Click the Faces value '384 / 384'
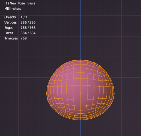 [28, 33]
